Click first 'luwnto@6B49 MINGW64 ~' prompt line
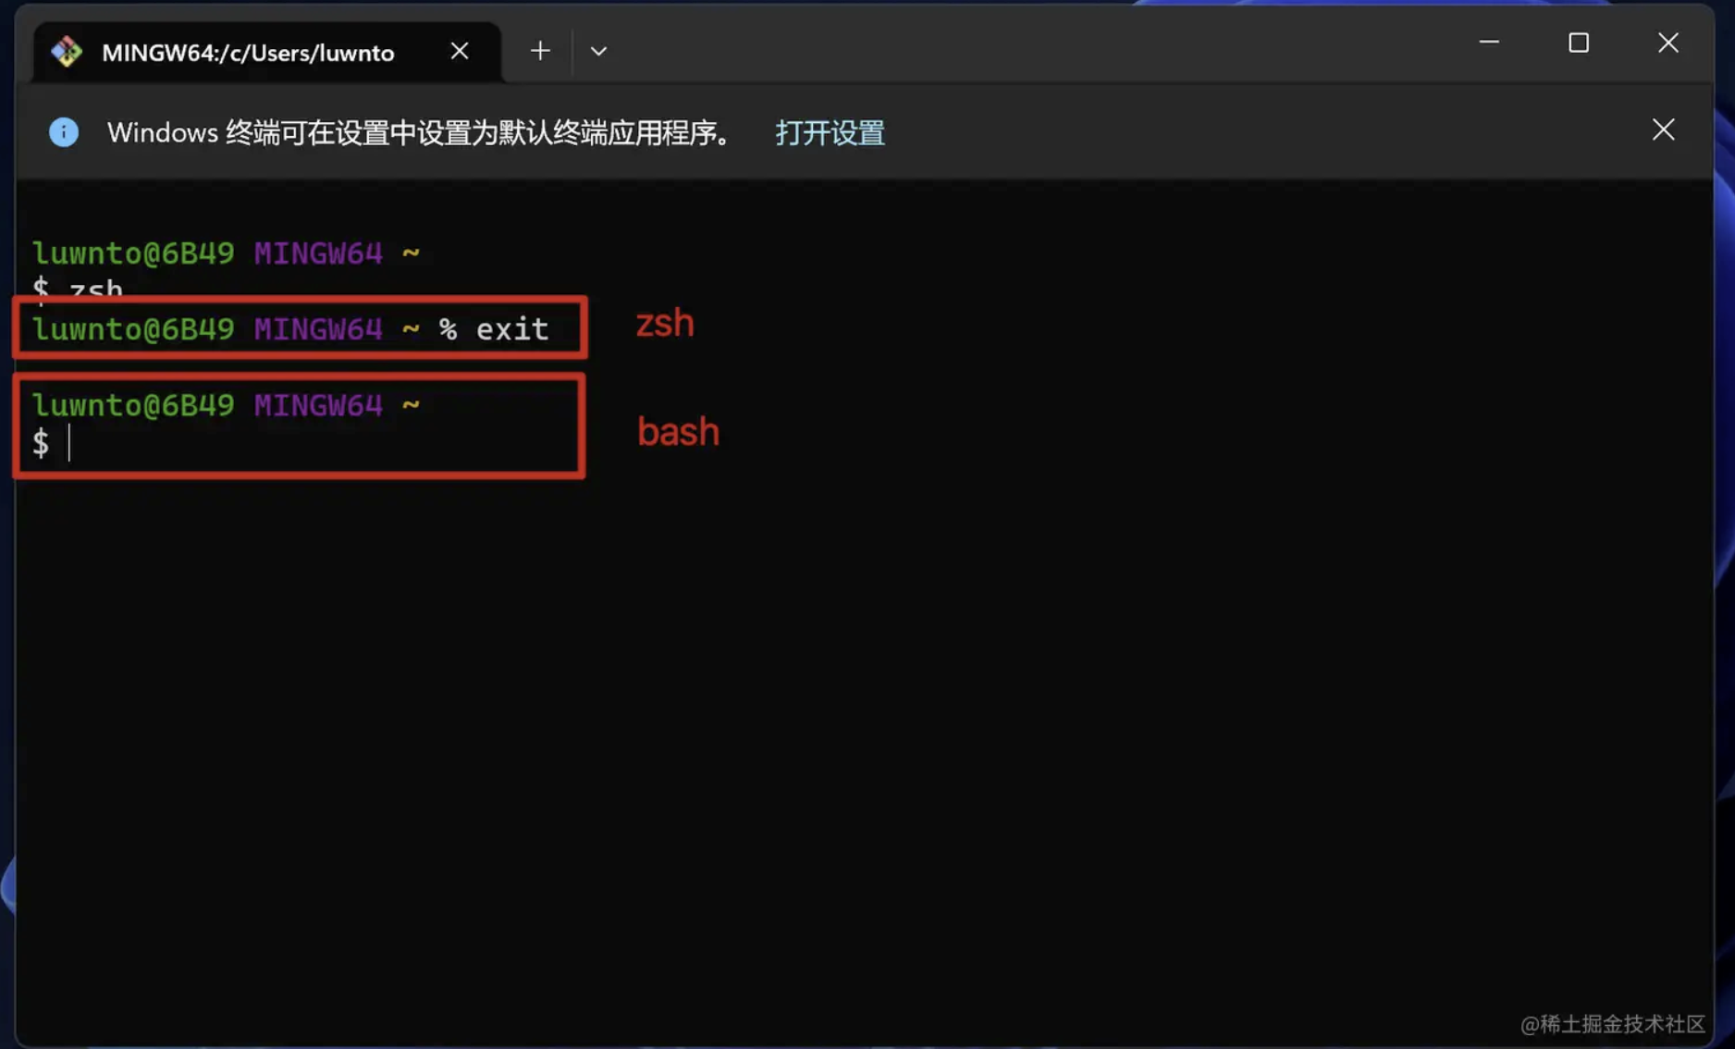1735x1049 pixels. pyautogui.click(x=226, y=253)
